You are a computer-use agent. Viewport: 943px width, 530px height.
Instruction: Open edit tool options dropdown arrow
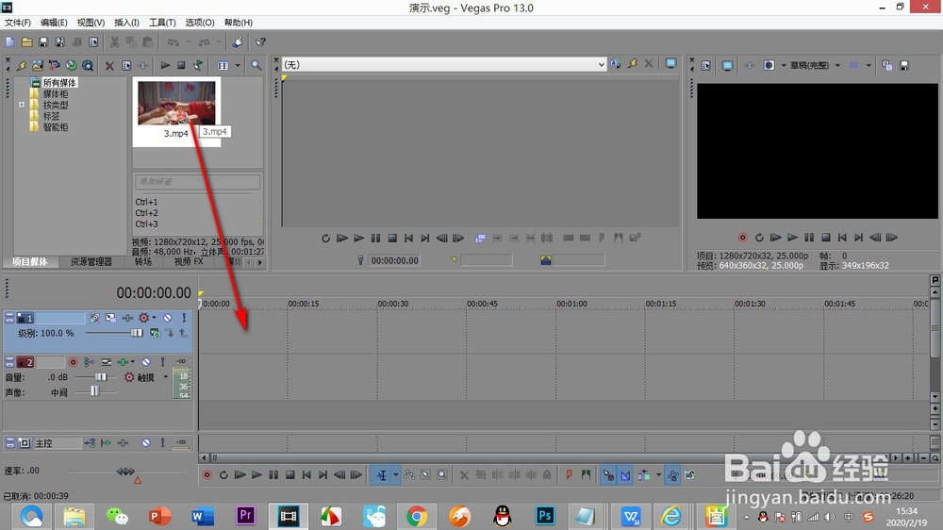point(396,475)
